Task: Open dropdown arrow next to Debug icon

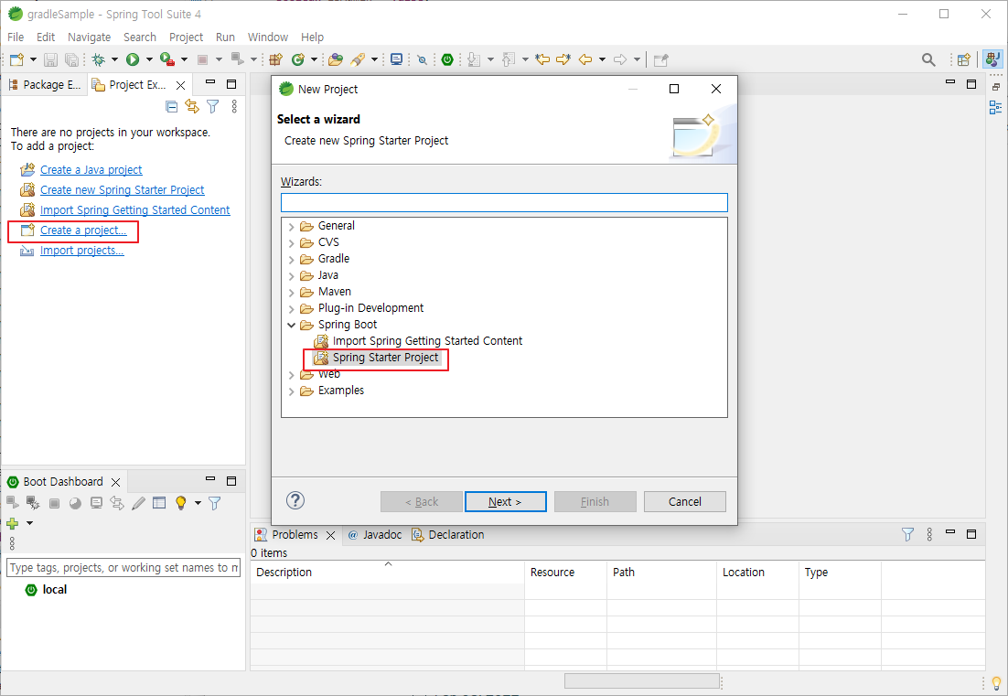Action: coord(114,59)
